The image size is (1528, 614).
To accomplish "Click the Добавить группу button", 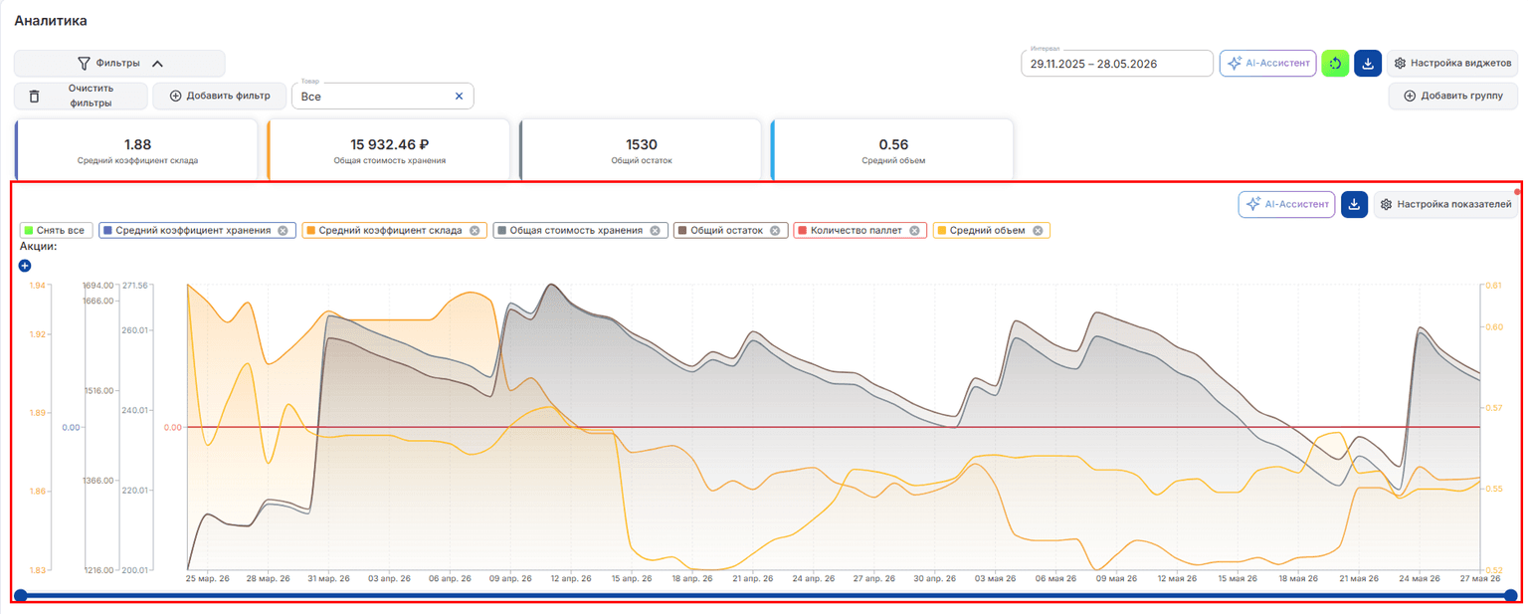I will 1452,97.
